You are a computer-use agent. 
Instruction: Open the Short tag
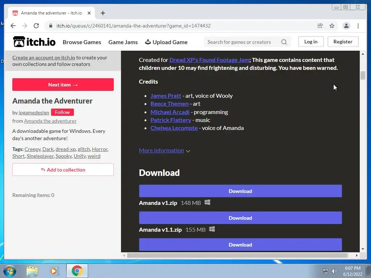[x=18, y=156]
